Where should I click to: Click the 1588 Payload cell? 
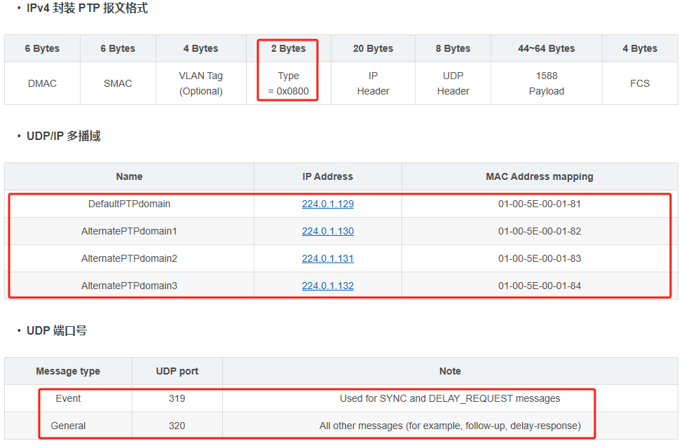[x=546, y=83]
